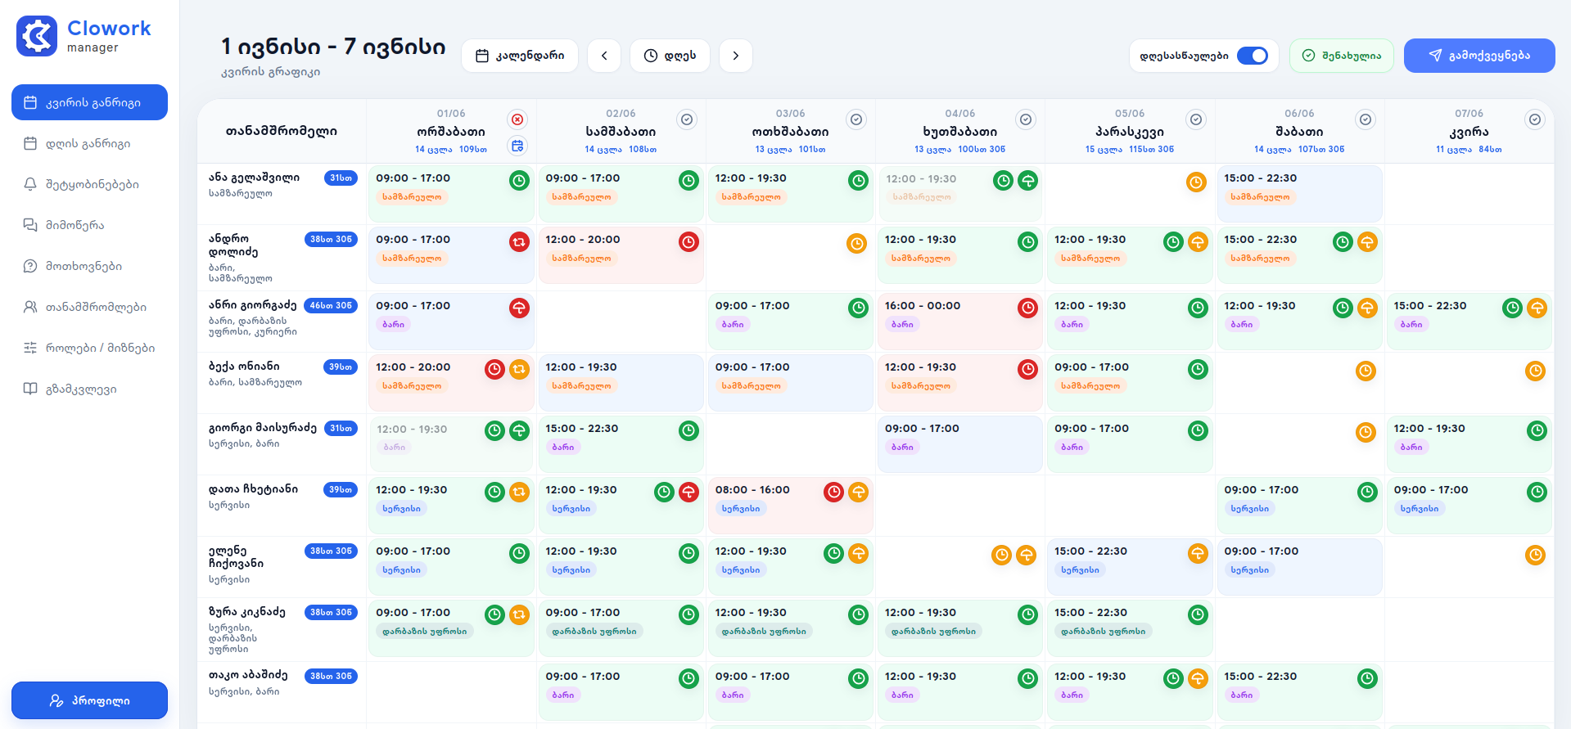Open the კალენდარი calendar picker
Viewport: 1571px width, 729px height.
pyautogui.click(x=520, y=56)
